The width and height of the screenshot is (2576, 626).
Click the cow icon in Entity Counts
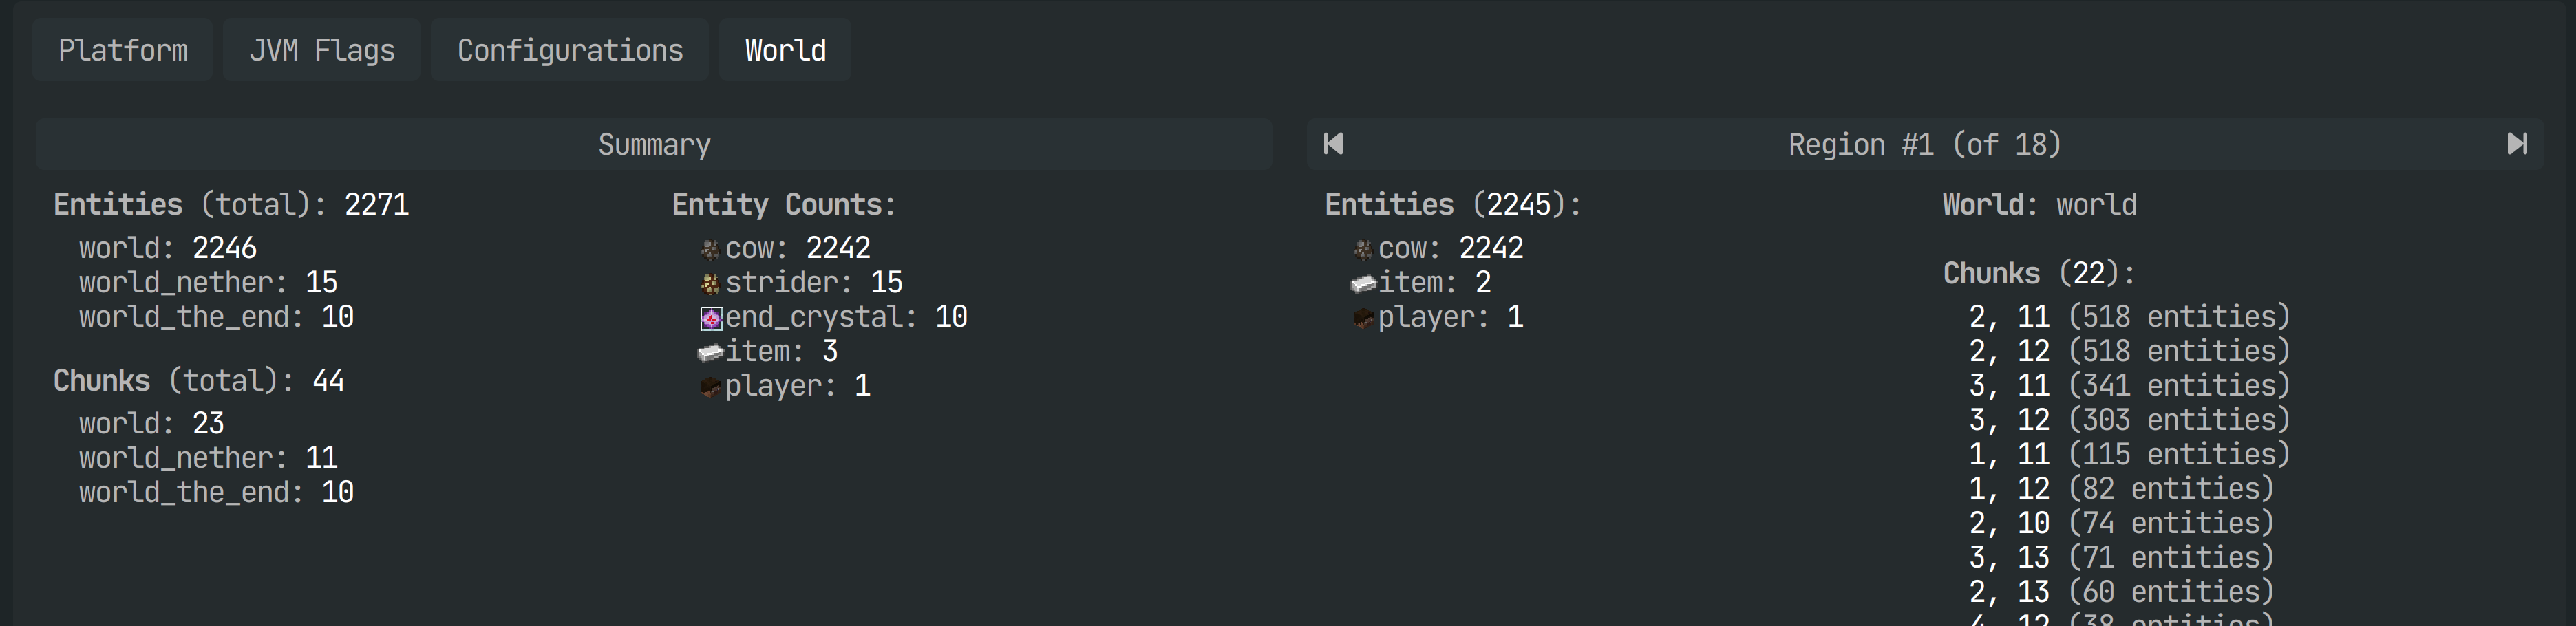point(710,249)
